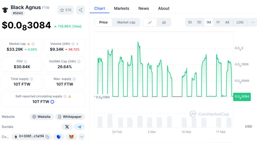Expand more contracts dropdown arrow
This screenshot has width=257, height=143.
[82, 137]
